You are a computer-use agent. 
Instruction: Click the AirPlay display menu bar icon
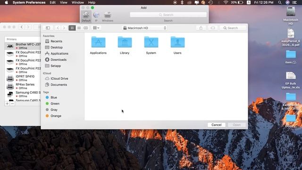[x=196, y=2]
